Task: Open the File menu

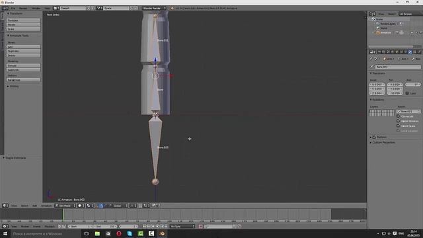Action: (x=13, y=9)
